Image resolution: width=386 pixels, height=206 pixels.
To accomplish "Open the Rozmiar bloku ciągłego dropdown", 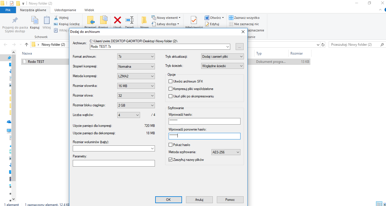I will (136, 105).
